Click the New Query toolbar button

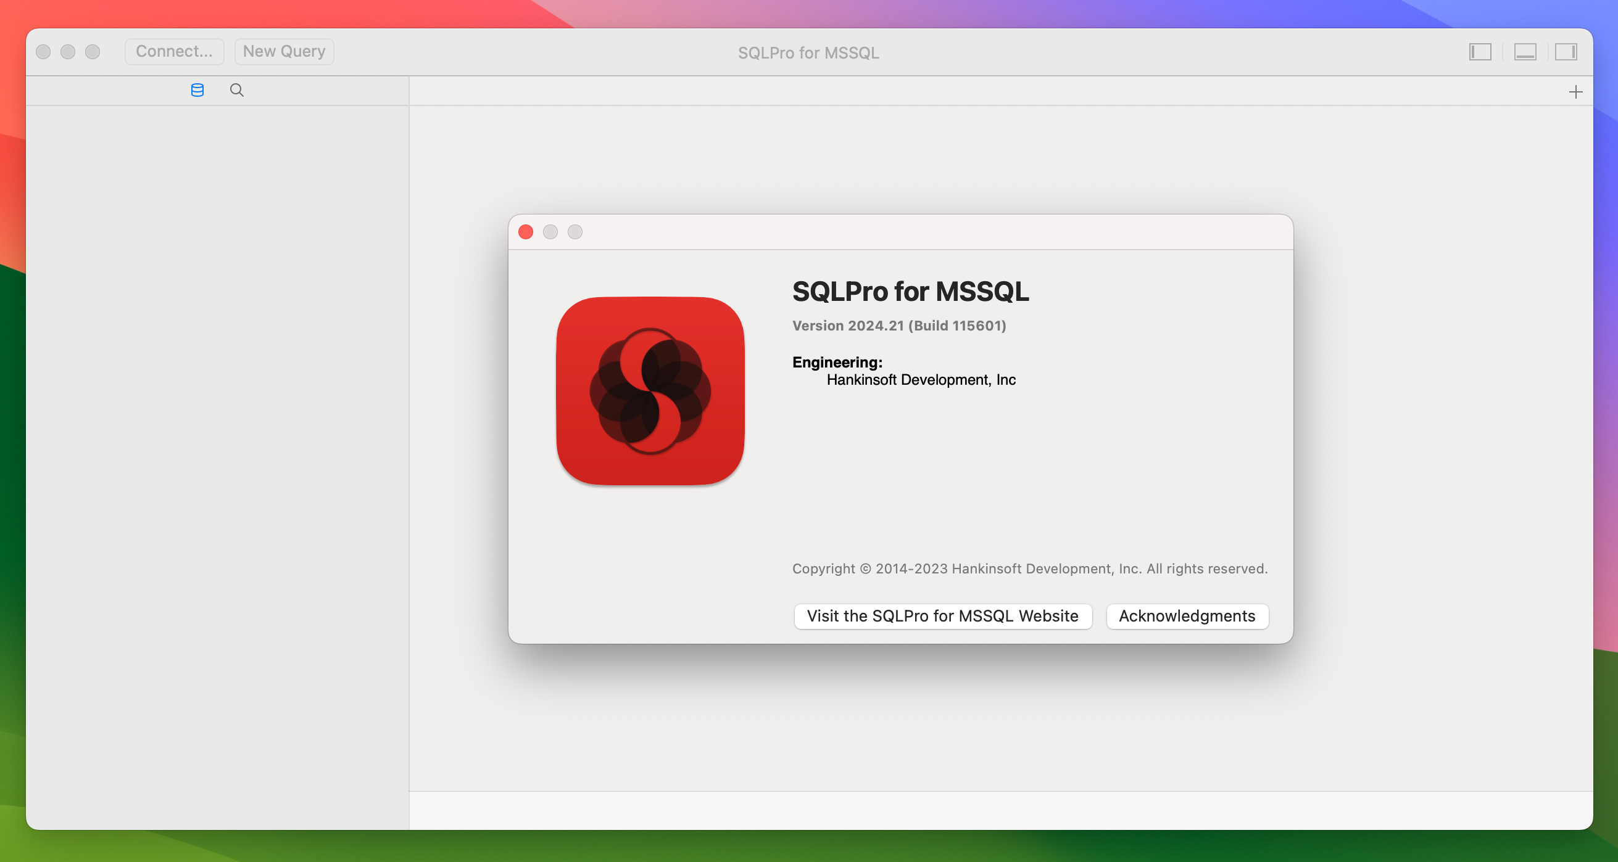283,51
